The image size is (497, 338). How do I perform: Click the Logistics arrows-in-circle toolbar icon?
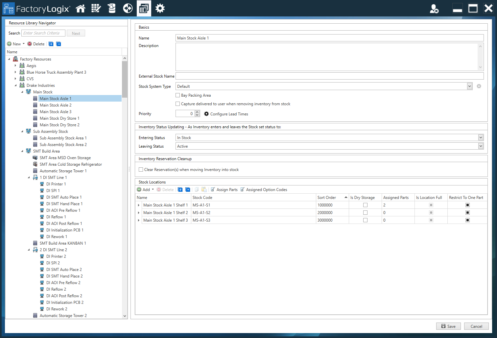[x=128, y=8]
